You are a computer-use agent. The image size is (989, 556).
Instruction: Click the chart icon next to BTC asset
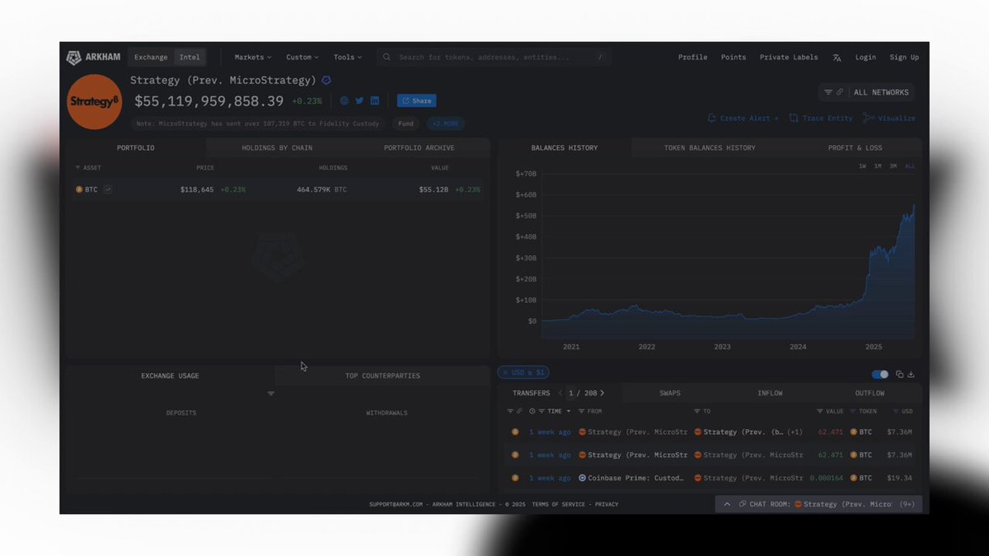coord(108,189)
